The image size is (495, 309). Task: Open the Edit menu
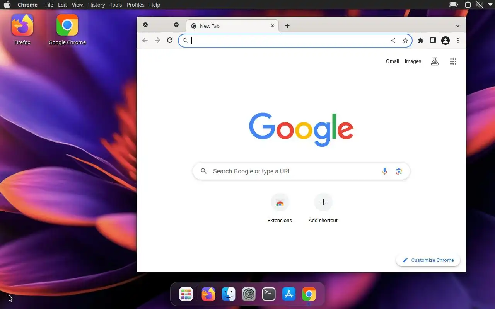(62, 5)
